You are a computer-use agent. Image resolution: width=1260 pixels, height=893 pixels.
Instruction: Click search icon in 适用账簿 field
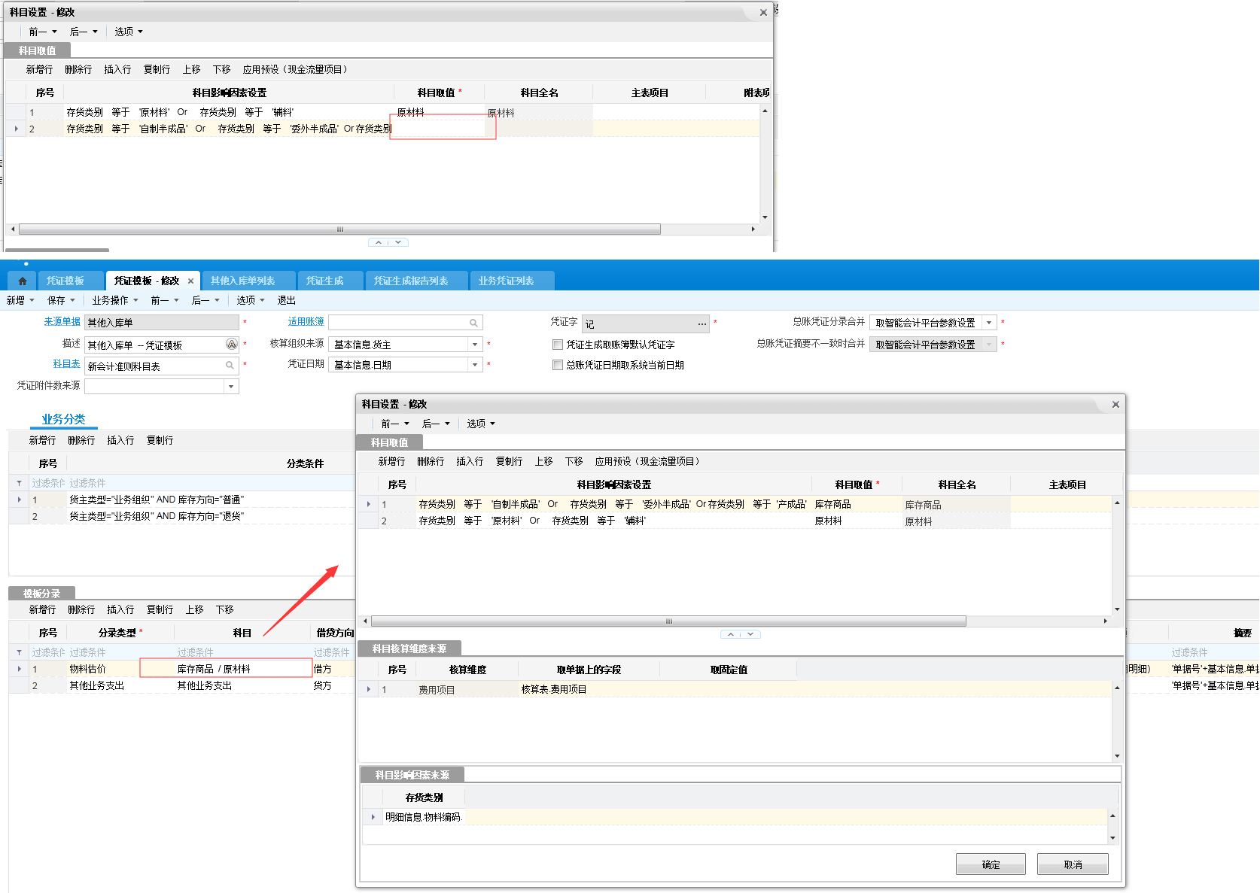click(x=473, y=323)
